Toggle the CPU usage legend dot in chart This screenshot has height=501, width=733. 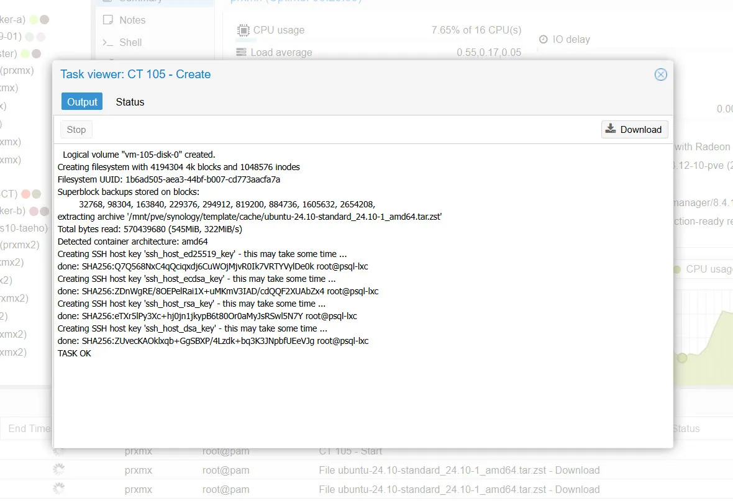pyautogui.click(x=677, y=269)
